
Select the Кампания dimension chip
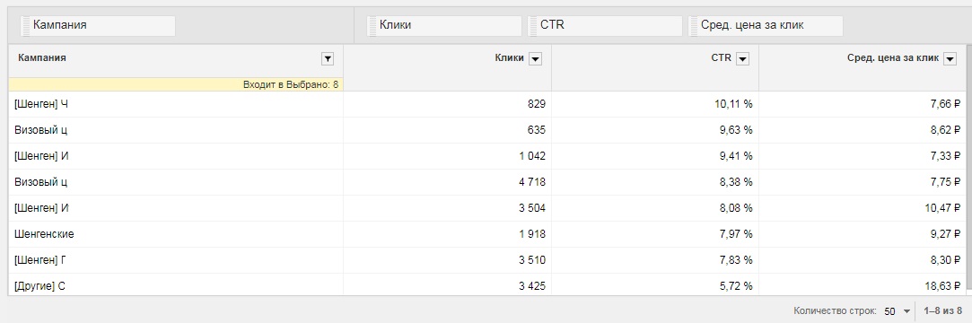pyautogui.click(x=98, y=25)
